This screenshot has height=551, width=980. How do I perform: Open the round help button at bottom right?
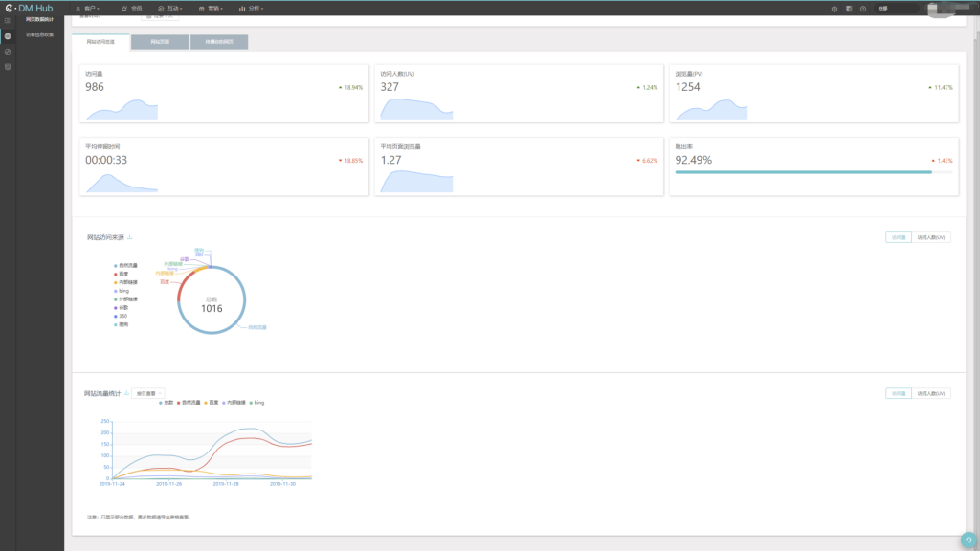967,538
